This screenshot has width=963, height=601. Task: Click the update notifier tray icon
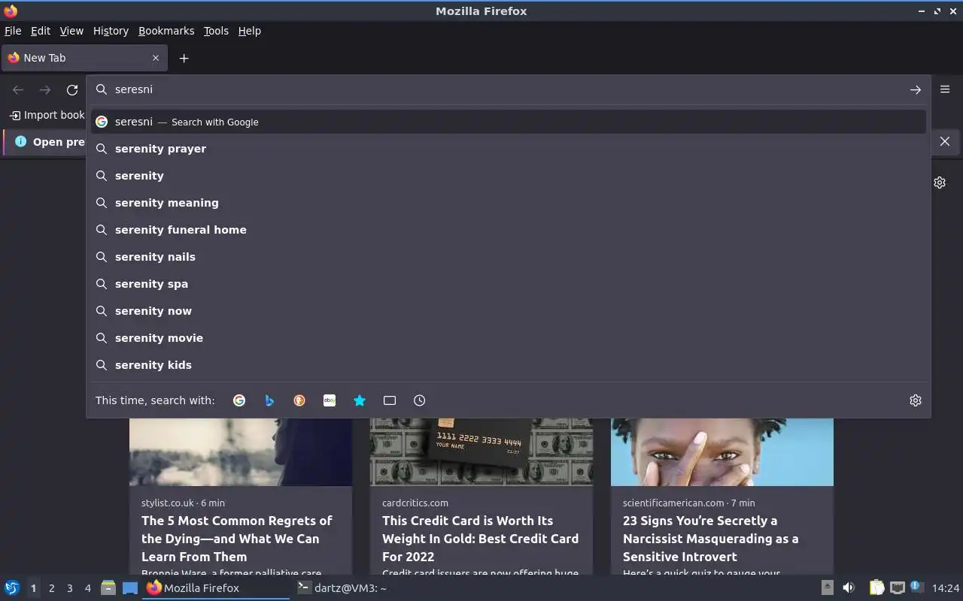click(x=916, y=587)
